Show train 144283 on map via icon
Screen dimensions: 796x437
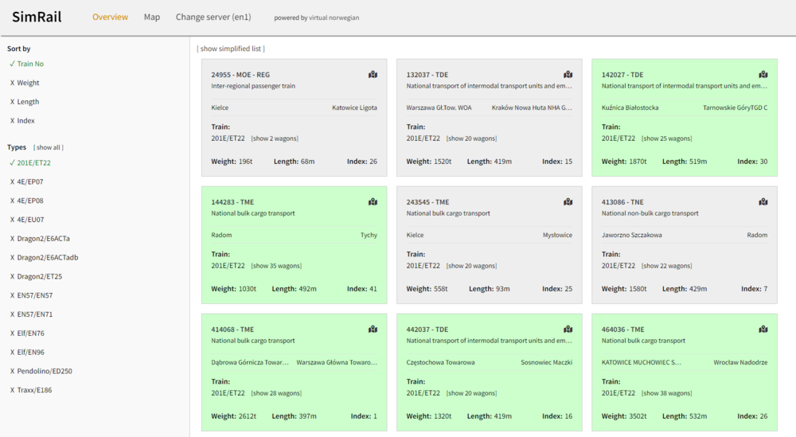(x=373, y=202)
